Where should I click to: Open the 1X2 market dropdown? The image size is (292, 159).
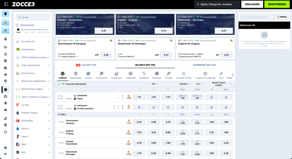pyautogui.click(x=155, y=84)
